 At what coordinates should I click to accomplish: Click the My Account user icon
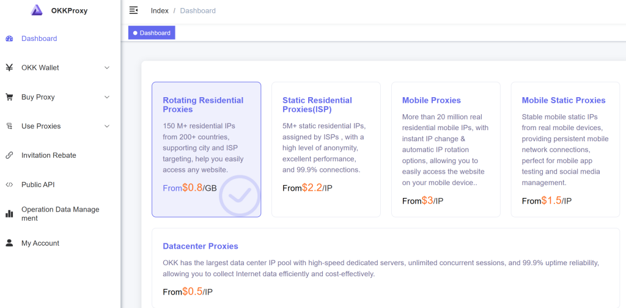tap(9, 243)
